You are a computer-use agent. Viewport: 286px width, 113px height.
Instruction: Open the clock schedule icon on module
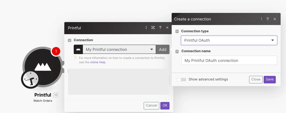(31, 79)
